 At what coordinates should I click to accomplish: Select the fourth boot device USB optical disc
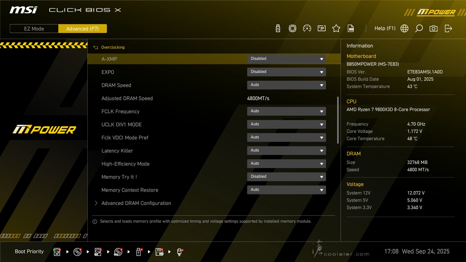118,252
